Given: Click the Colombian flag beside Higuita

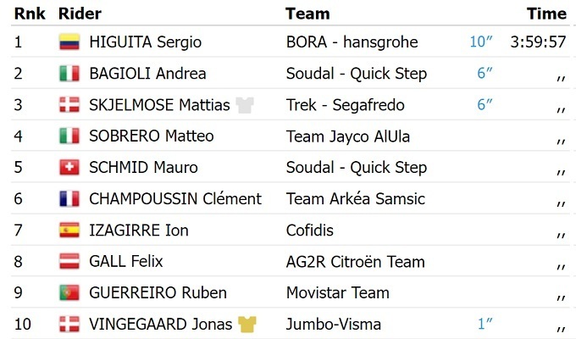Looking at the screenshot, I should coord(69,42).
